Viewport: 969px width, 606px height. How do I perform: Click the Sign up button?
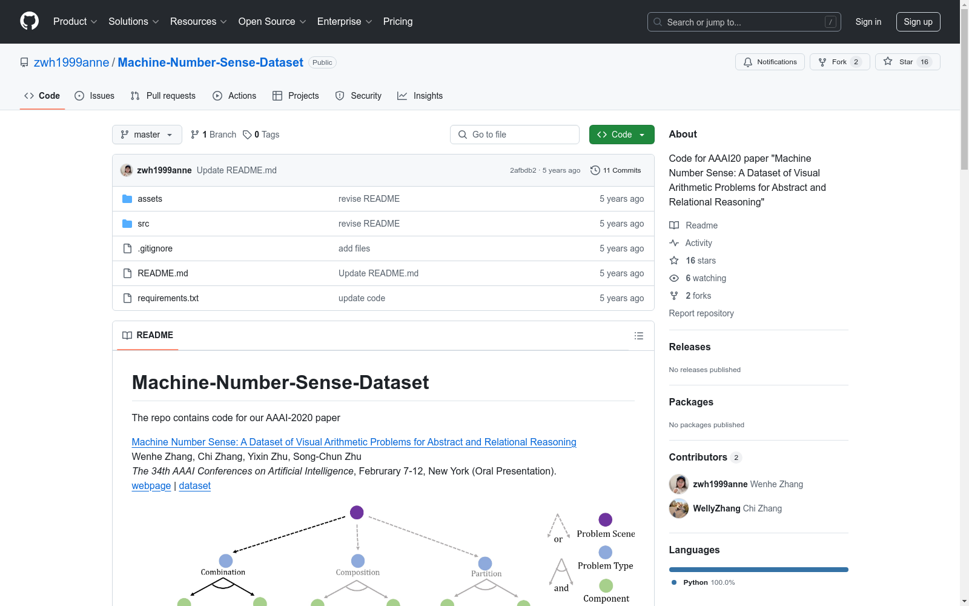point(918,22)
